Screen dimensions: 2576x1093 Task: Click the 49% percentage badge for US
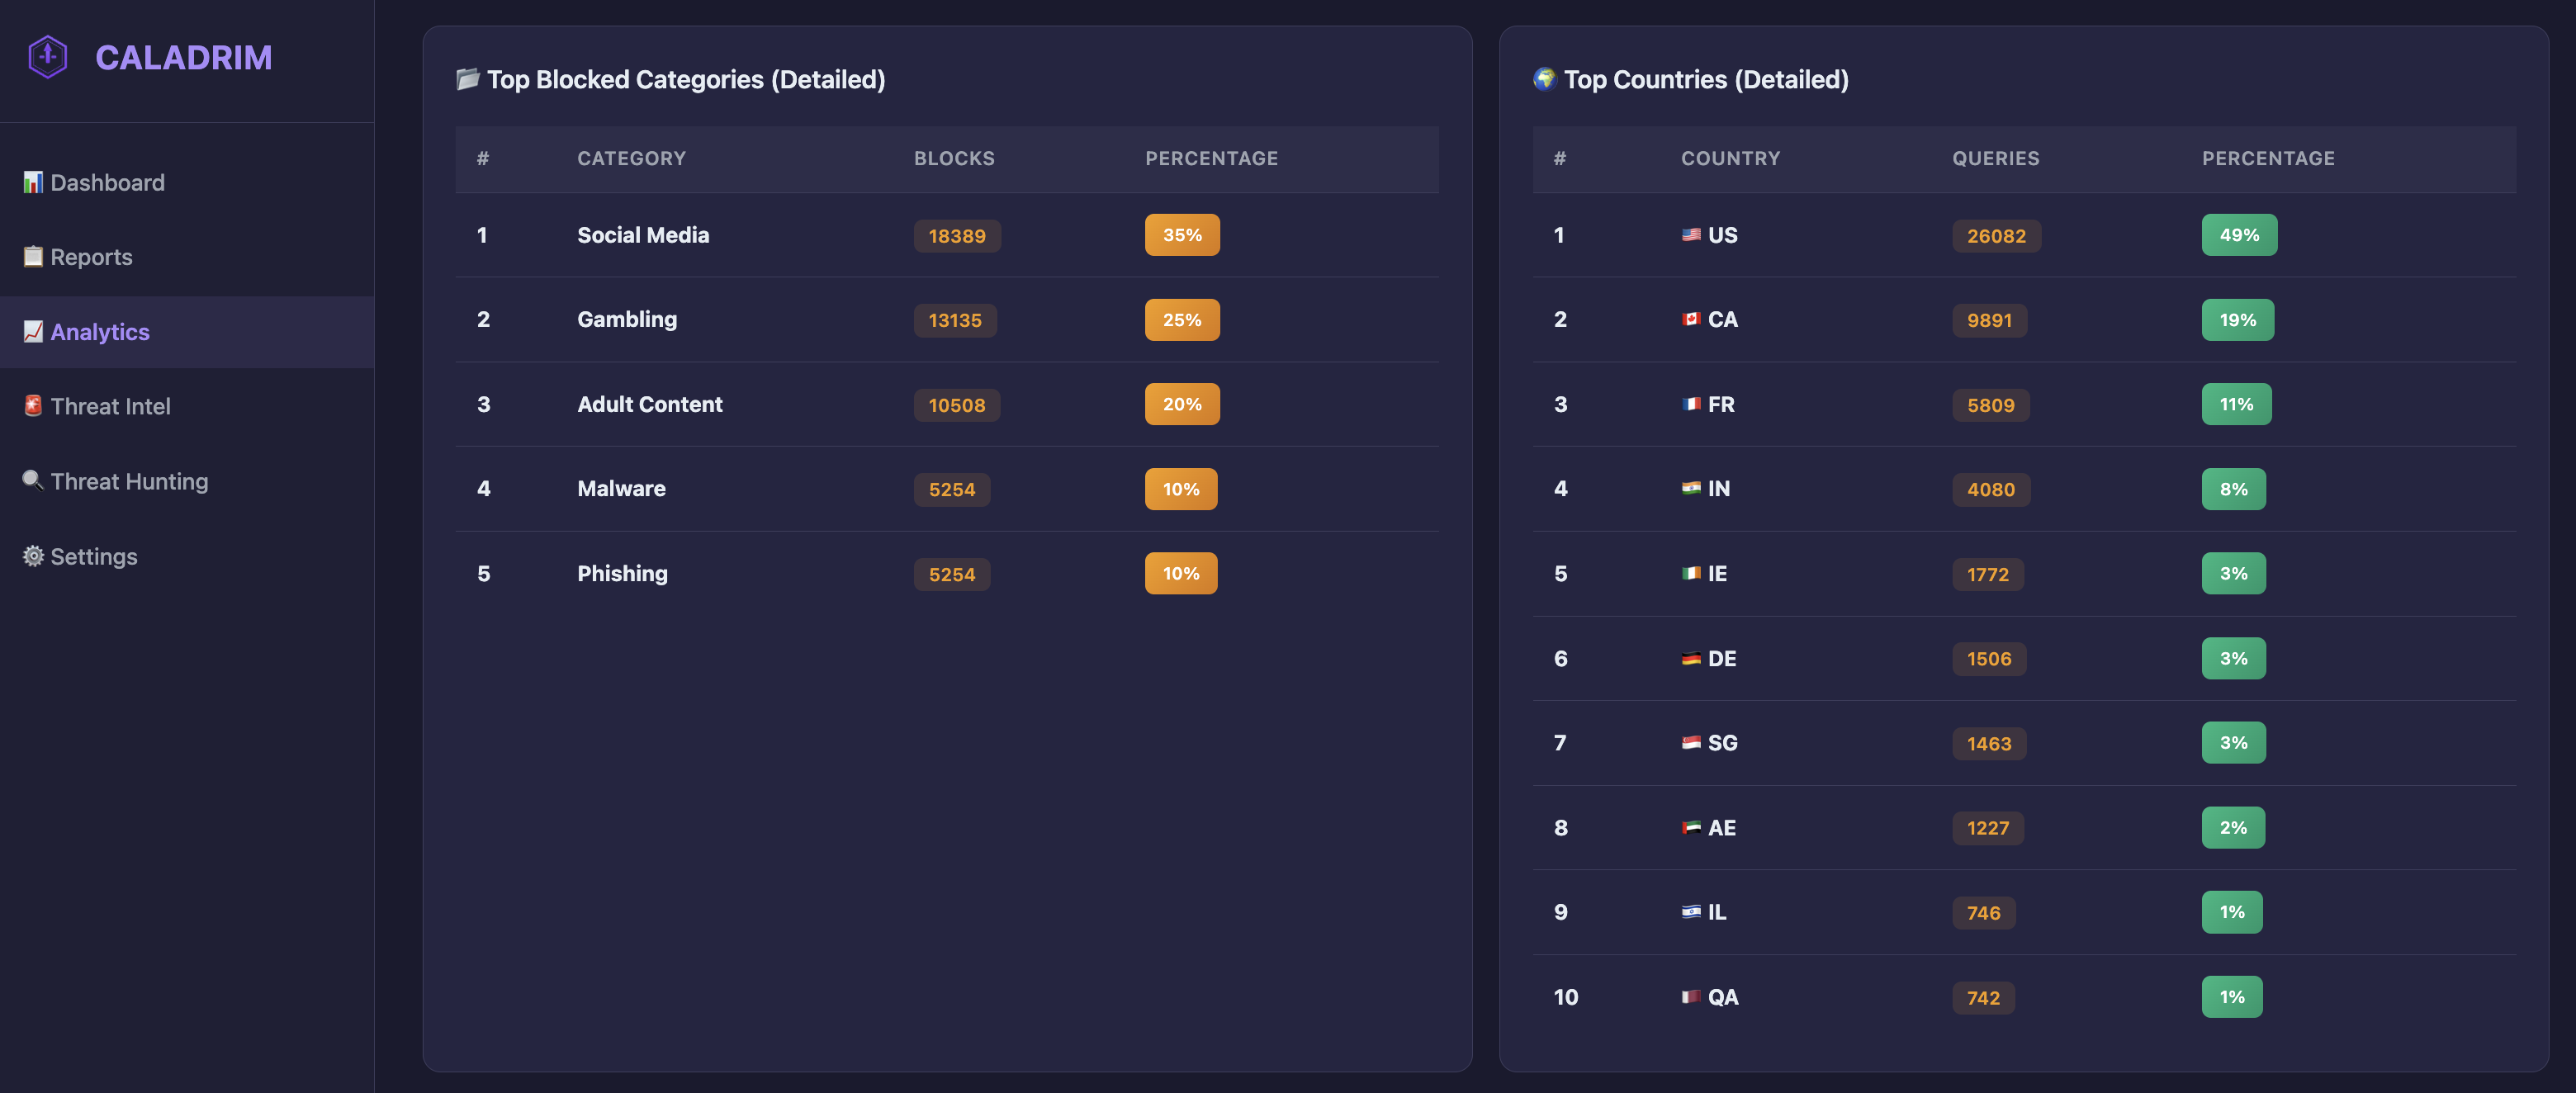(2239, 235)
